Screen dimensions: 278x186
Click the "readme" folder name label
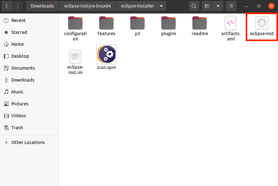pos(200,34)
